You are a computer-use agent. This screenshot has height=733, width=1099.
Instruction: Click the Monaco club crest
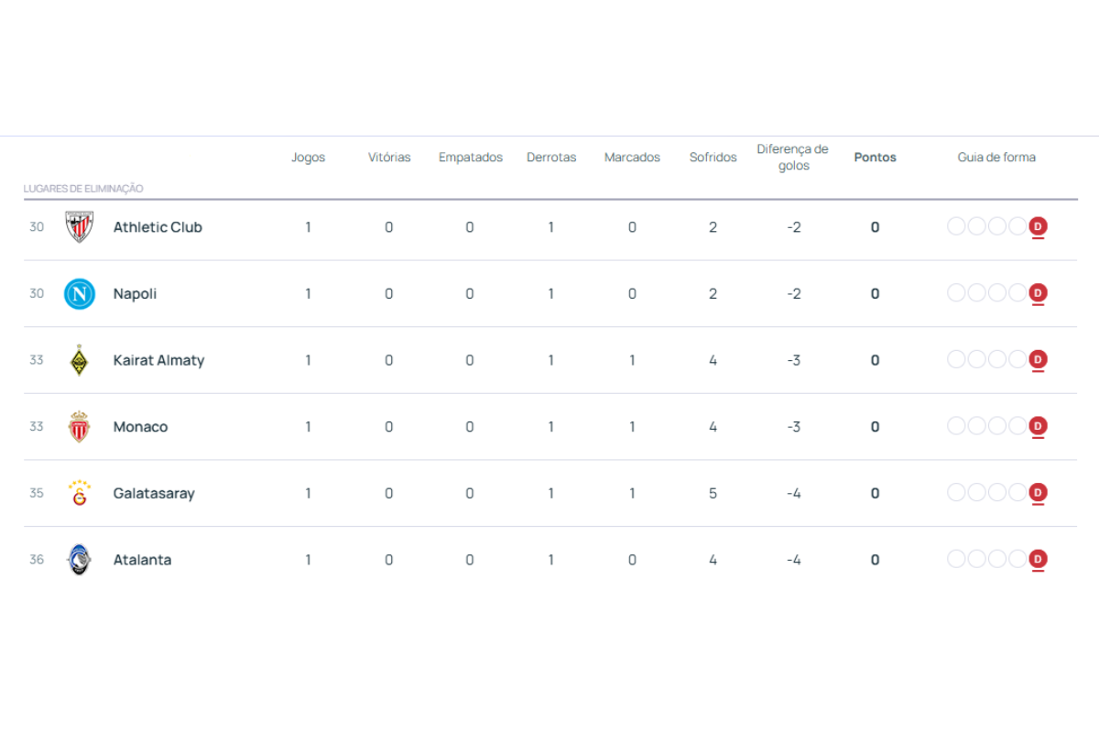click(x=80, y=427)
